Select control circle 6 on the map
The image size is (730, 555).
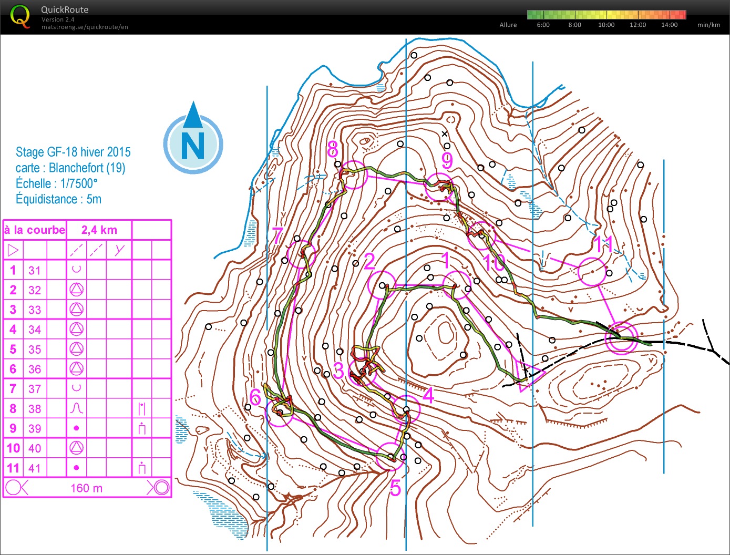coord(280,413)
